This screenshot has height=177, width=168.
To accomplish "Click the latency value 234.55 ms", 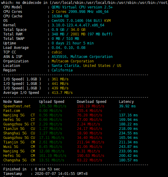I will (x=128, y=133).
